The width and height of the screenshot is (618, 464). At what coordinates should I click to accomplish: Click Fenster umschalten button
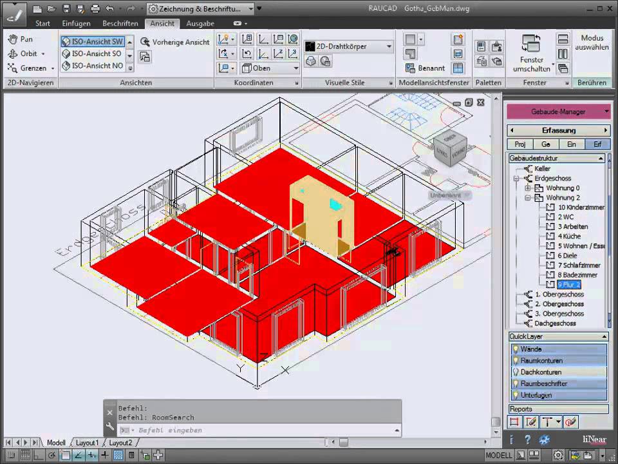tap(531, 53)
